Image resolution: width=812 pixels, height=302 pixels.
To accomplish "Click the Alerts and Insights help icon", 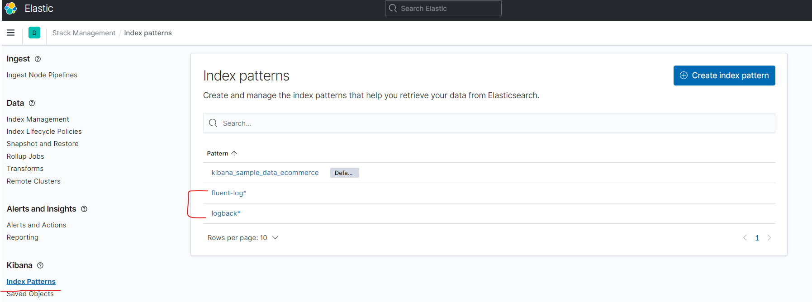I will pyautogui.click(x=84, y=209).
